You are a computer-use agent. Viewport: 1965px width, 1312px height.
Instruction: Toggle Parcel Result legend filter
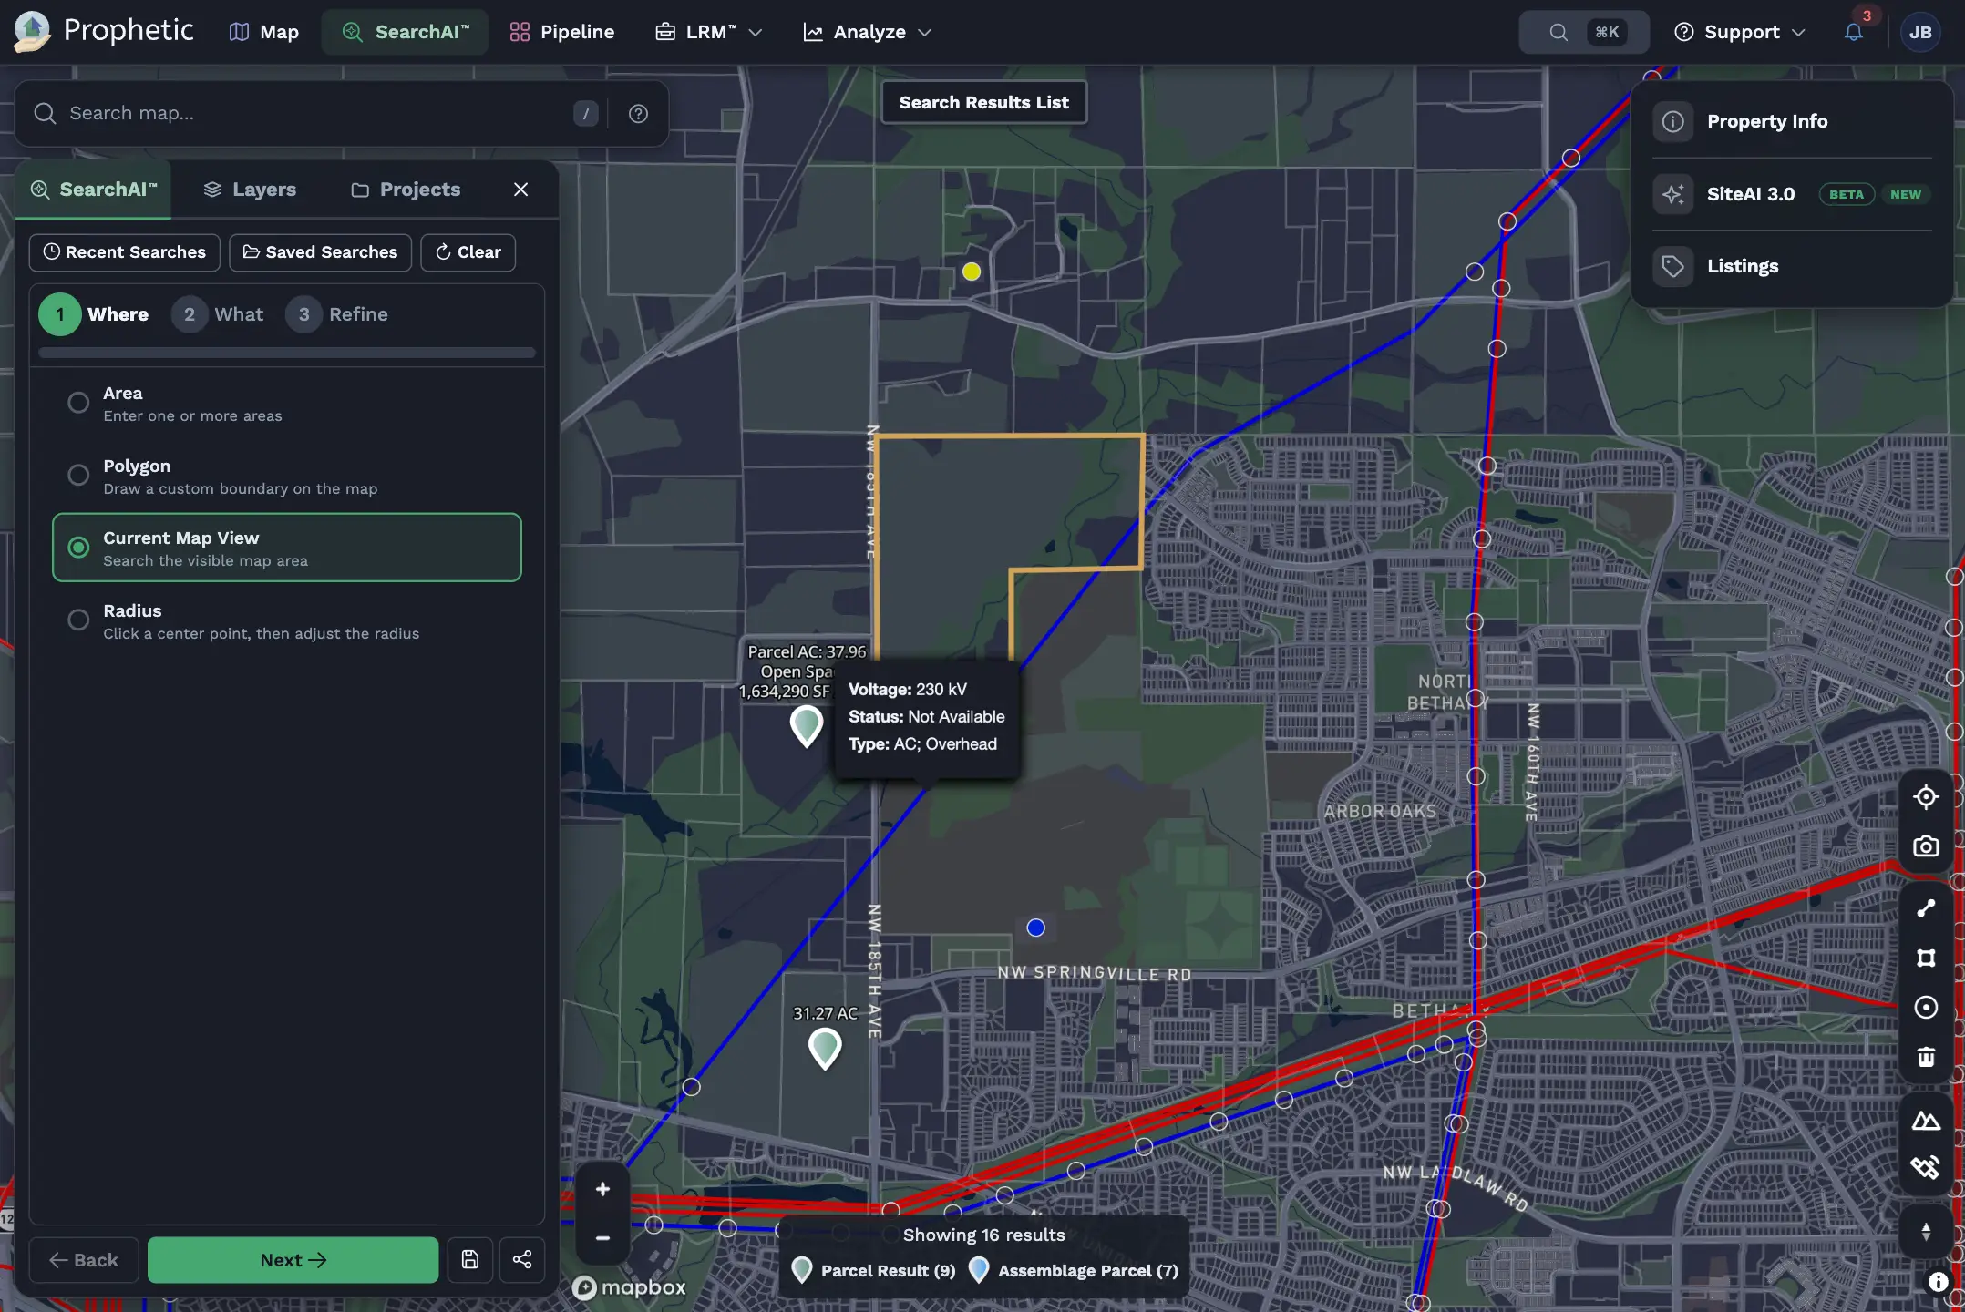(x=873, y=1270)
